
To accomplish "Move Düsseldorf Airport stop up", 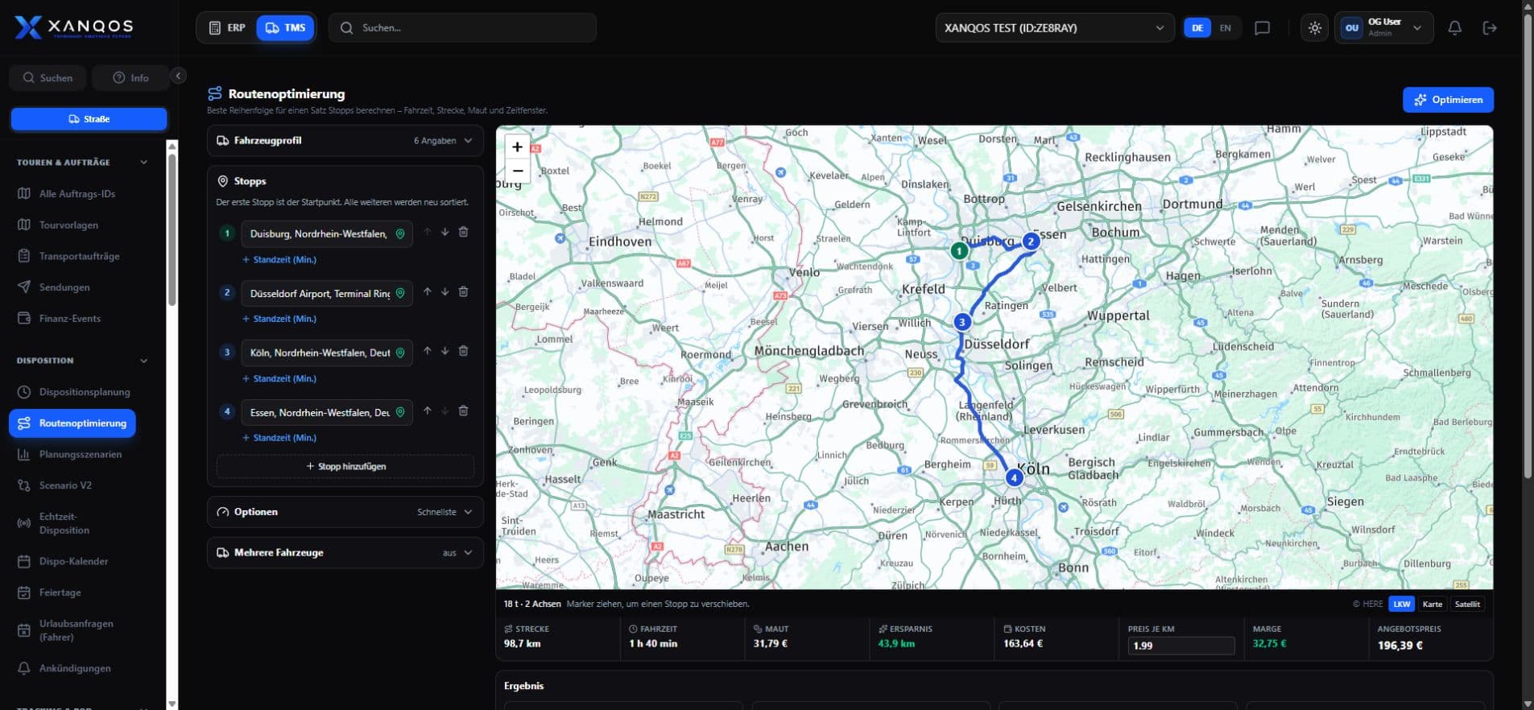I will (x=428, y=292).
